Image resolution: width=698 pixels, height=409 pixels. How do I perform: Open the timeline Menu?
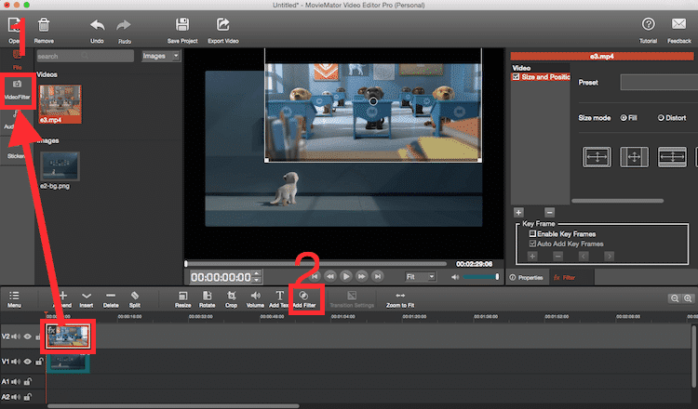pyautogui.click(x=14, y=299)
